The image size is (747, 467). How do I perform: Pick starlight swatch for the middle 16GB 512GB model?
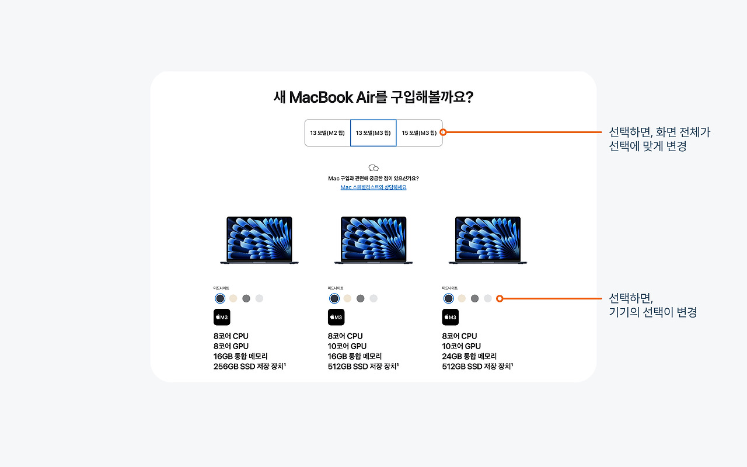click(347, 298)
